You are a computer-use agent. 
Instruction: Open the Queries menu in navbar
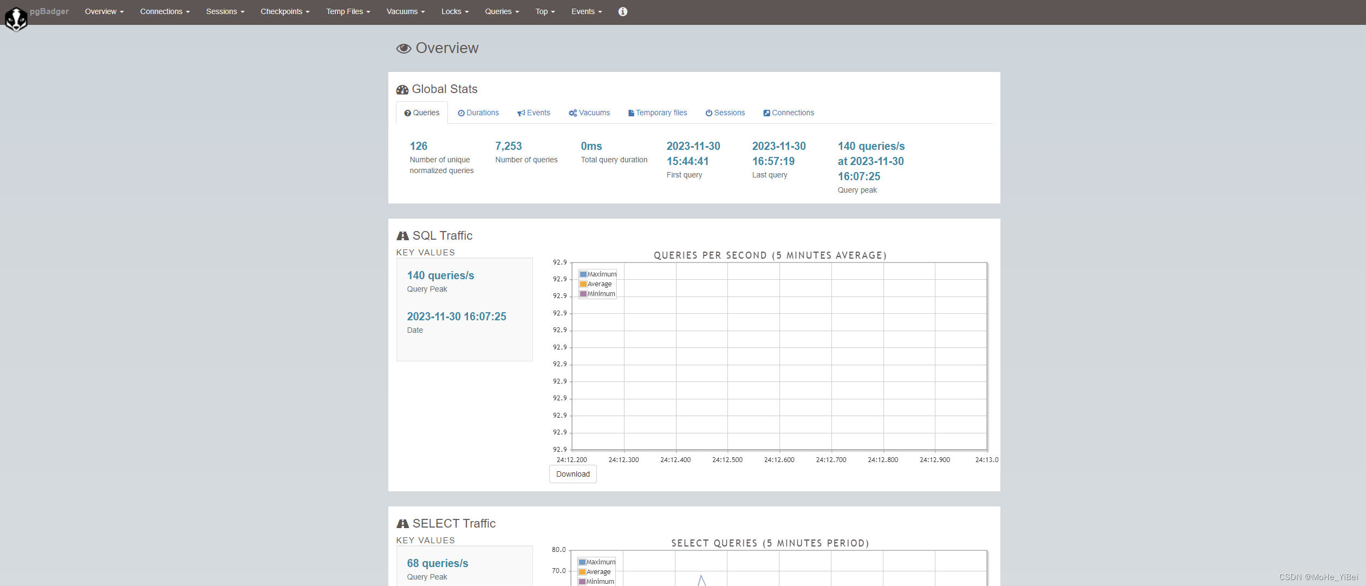tap(502, 11)
